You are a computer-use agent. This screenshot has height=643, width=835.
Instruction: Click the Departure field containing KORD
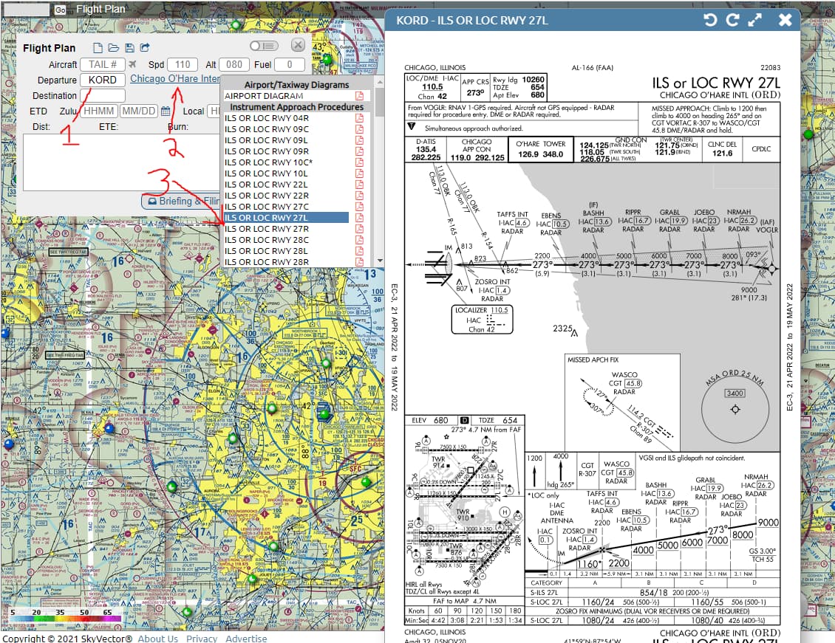point(103,80)
